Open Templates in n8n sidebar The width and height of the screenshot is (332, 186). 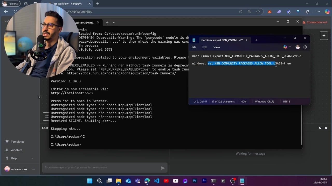coord(17,142)
